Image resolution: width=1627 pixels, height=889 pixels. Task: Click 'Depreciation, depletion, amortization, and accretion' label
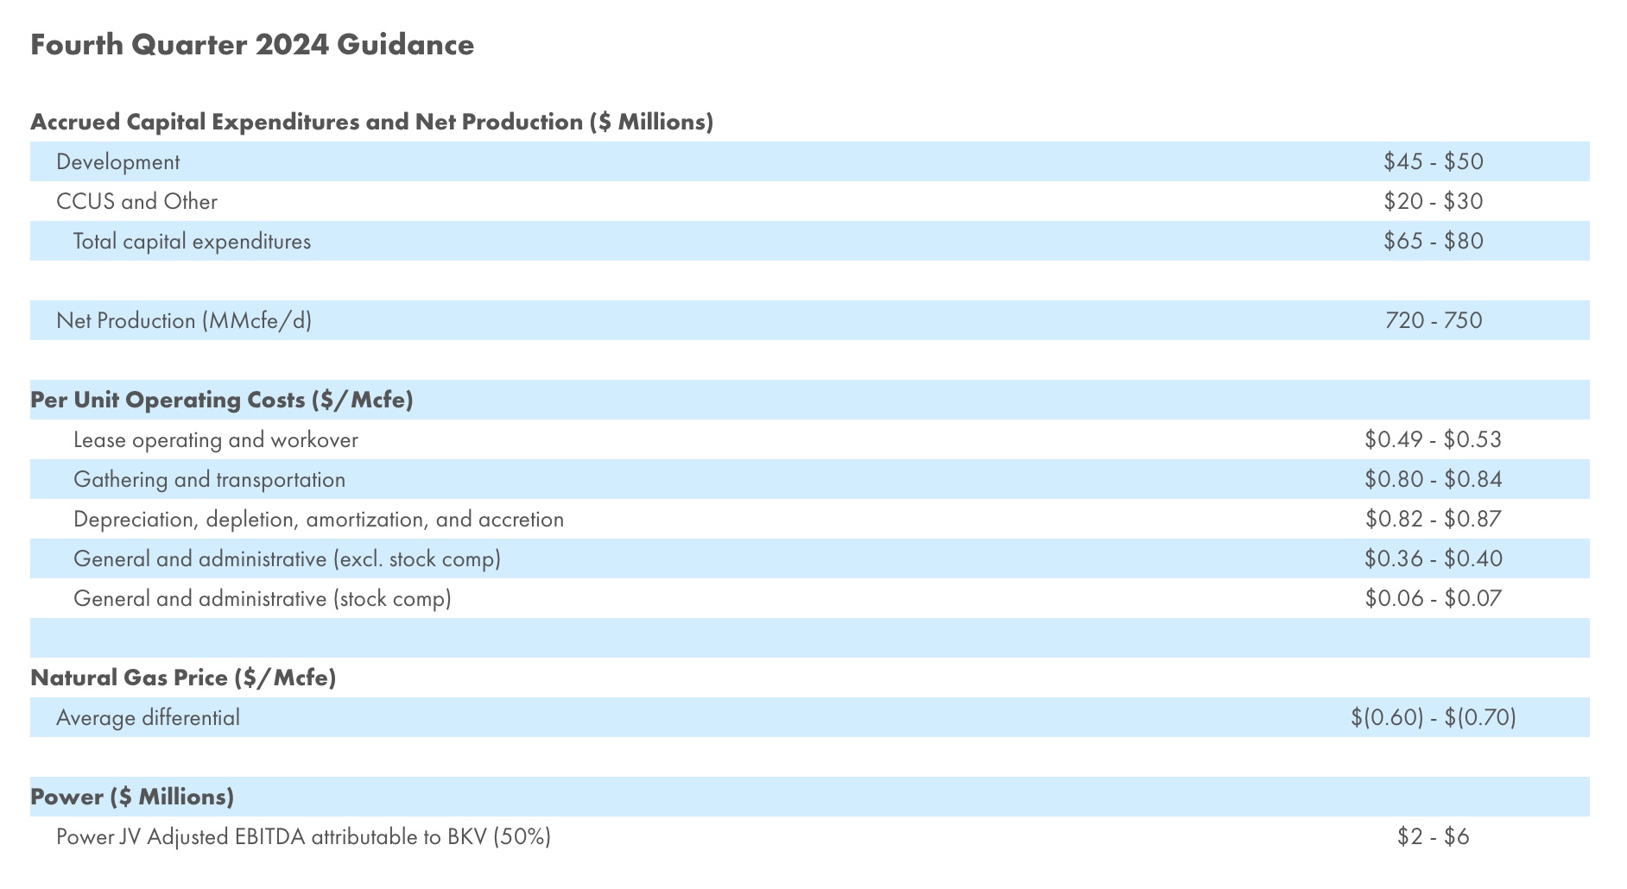(319, 520)
